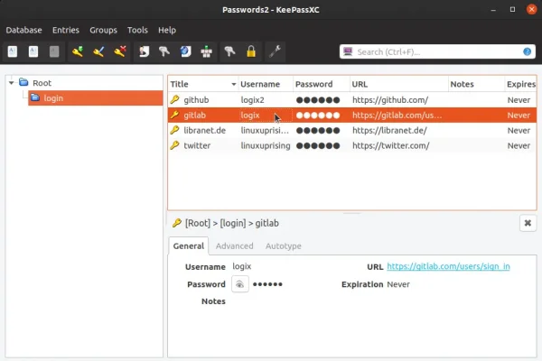Lock the database with the padlock icon

click(249, 51)
